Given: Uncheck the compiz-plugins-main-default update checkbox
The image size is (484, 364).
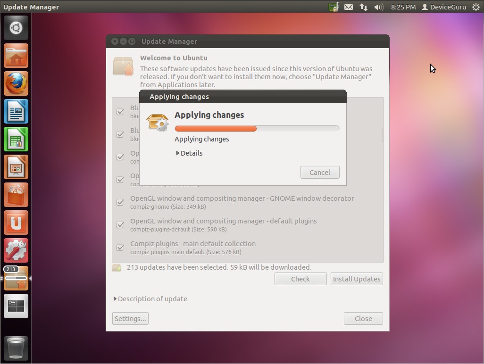Looking at the screenshot, I should [x=120, y=248].
